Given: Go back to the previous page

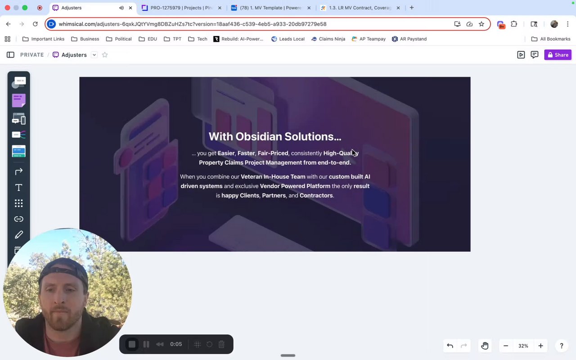Looking at the screenshot, I should (9, 24).
